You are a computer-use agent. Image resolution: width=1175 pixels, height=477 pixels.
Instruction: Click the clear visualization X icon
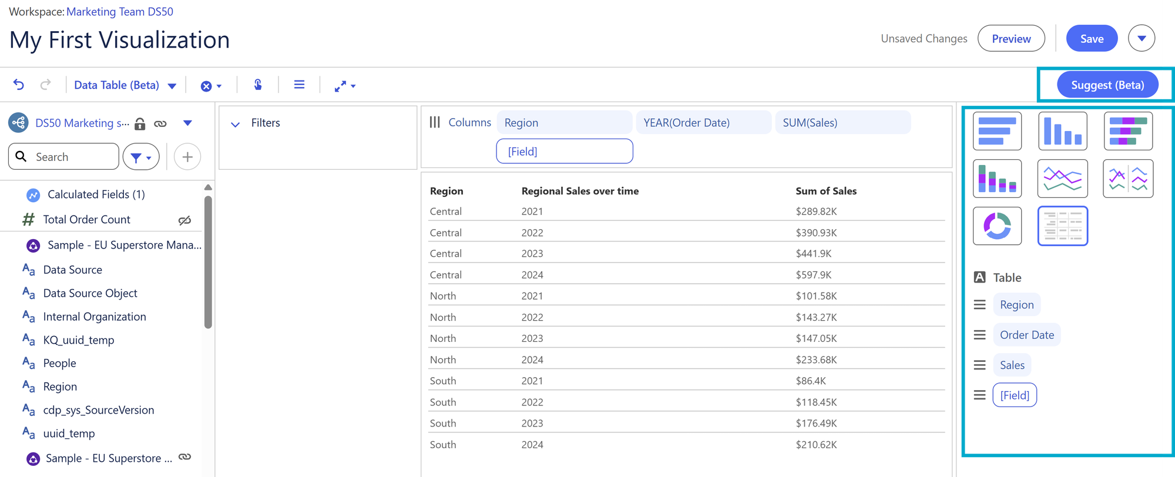tap(206, 86)
